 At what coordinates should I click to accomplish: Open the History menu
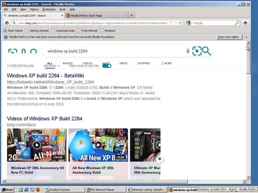pos(34,9)
